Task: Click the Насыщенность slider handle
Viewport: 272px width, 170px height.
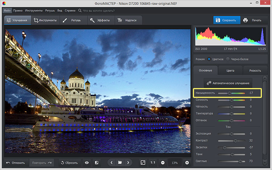Action: click(229, 93)
